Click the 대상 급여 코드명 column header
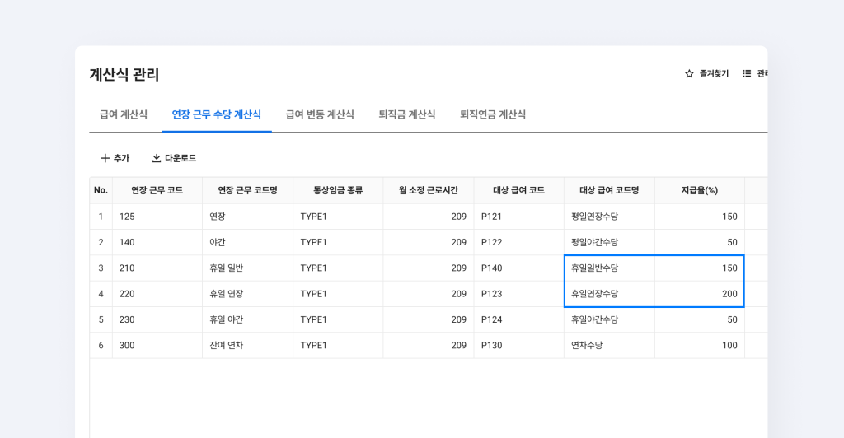 tap(609, 190)
